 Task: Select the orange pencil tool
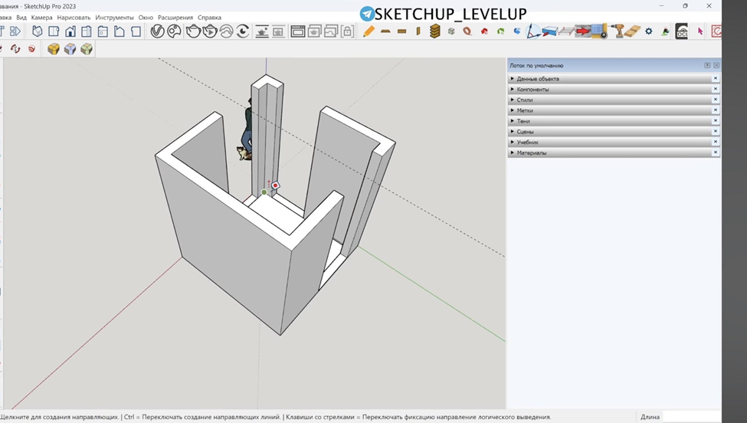(369, 31)
